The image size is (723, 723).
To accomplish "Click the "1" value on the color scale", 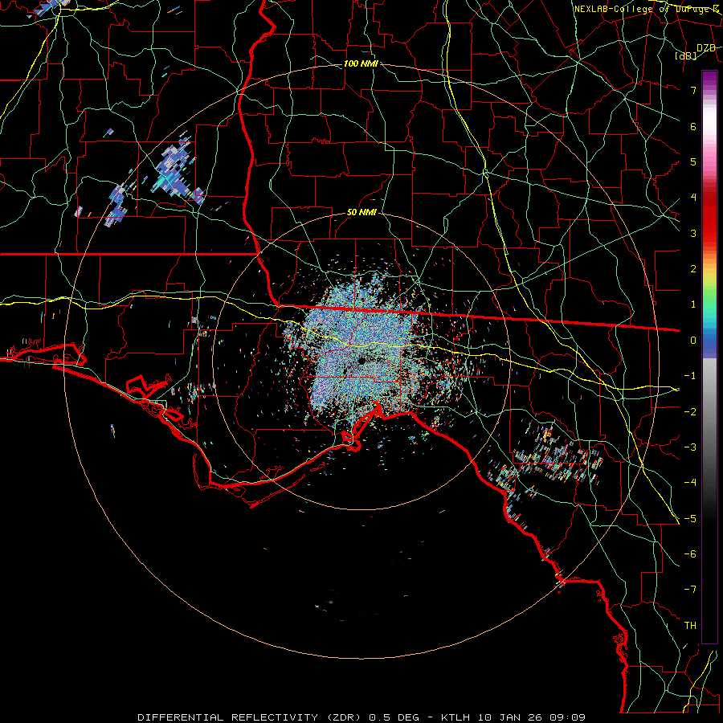I will pyautogui.click(x=693, y=304).
